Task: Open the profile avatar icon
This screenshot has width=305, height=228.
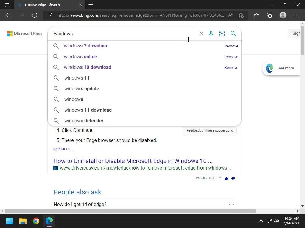Action: 283,15
